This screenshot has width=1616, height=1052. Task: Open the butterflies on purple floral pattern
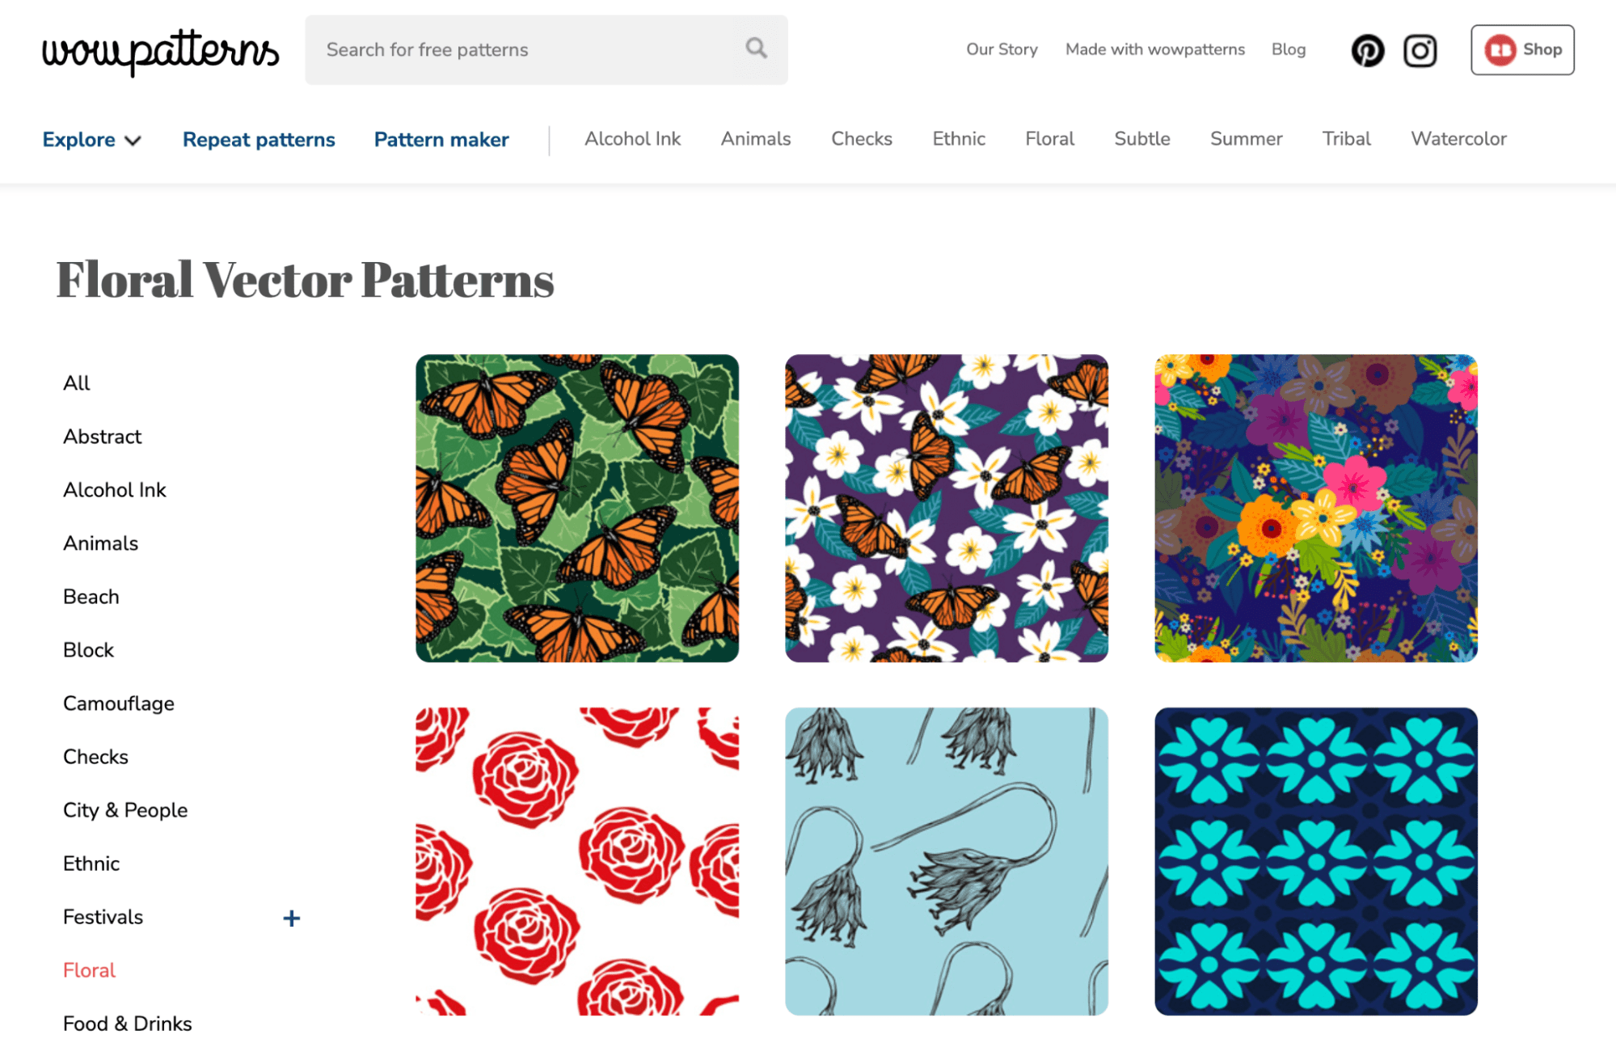946,508
